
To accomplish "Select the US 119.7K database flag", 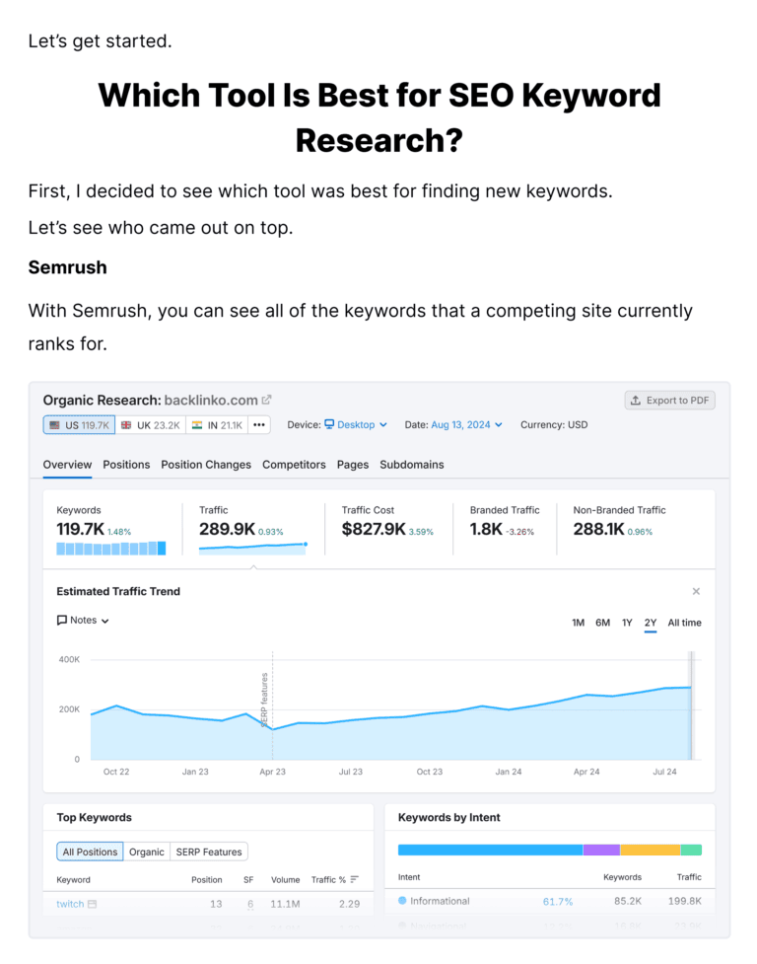I will click(x=79, y=425).
